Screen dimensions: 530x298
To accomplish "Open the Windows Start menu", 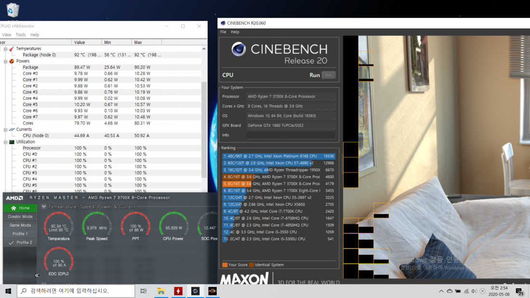I will point(8,291).
